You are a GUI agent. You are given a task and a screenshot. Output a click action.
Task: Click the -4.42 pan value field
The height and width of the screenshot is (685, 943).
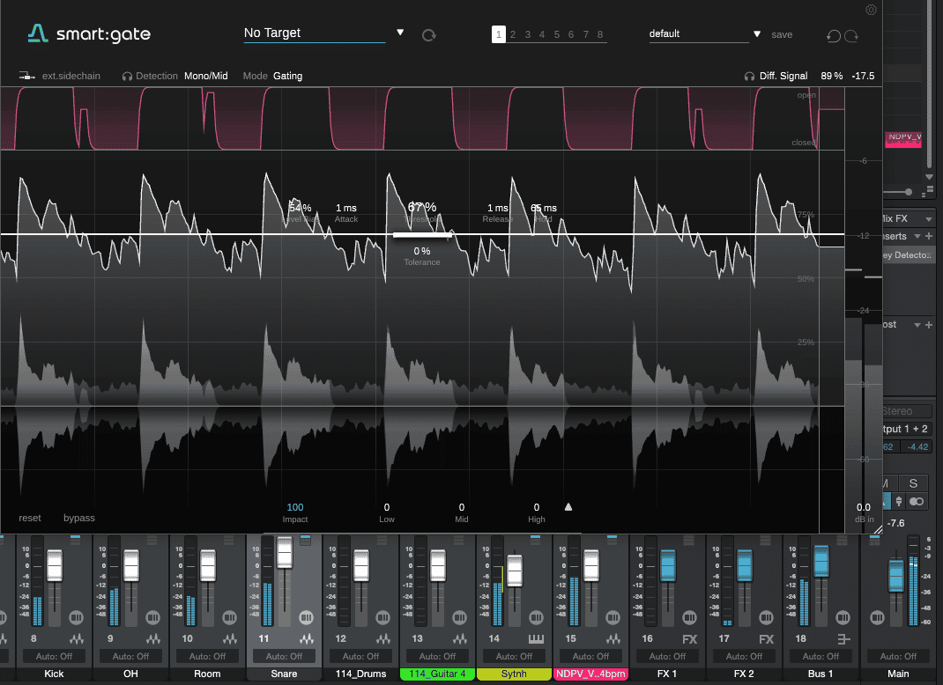[x=917, y=447]
